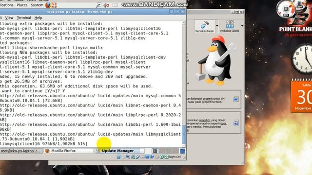
Task: Open the Terminal menu in menu bar
Action: (x=24, y=17)
